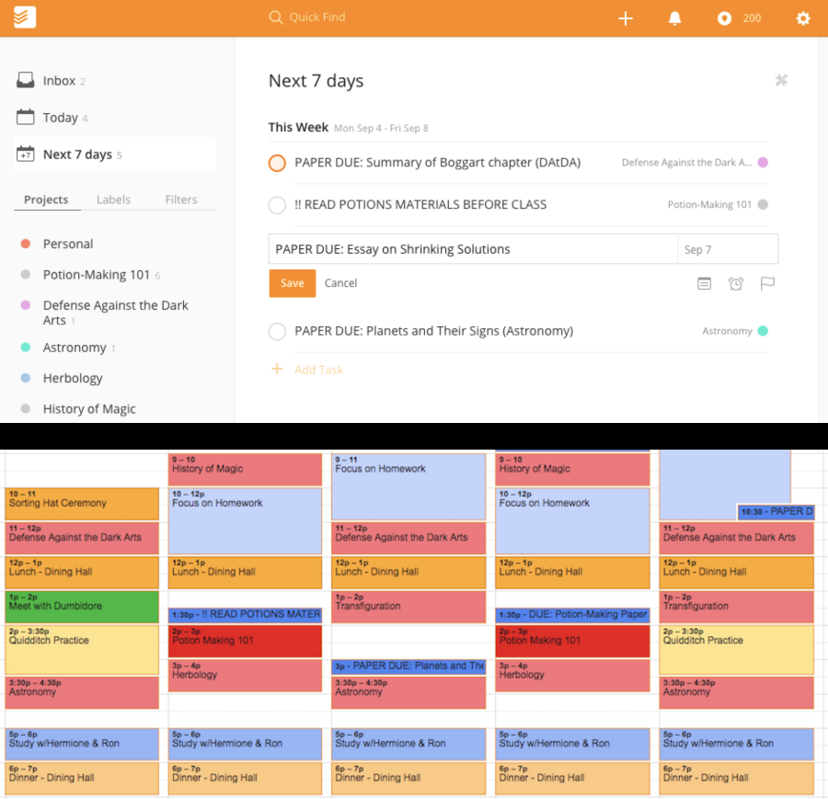Click the plus icon beside Add Task
This screenshot has height=799, width=828.
pyautogui.click(x=277, y=369)
